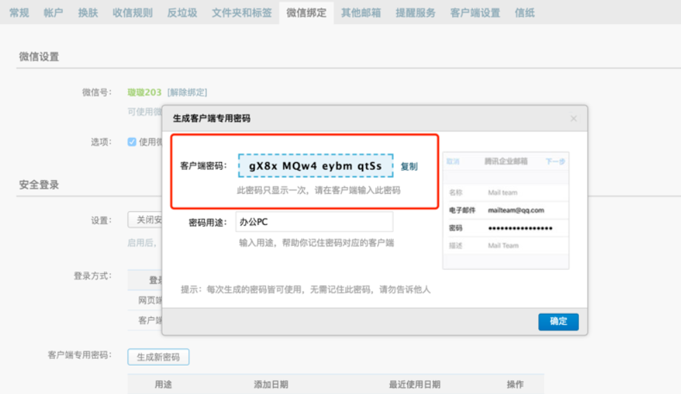Screen dimensions: 681x394
Task: Go to the 收信规则 tab
Action: 132,12
